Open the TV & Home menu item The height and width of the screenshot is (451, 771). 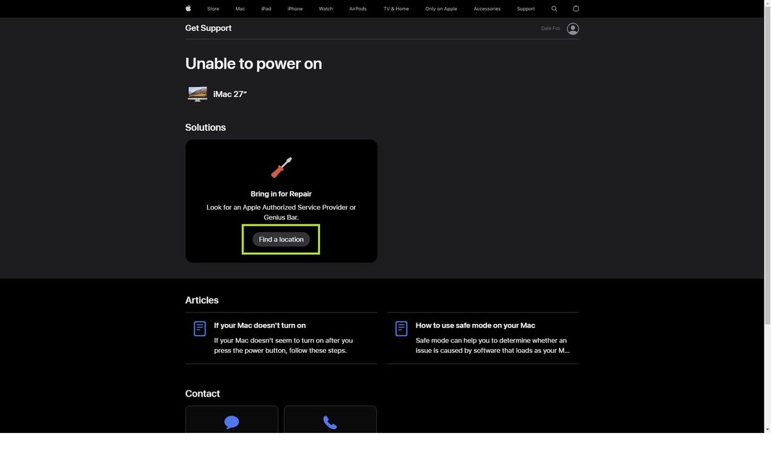(x=396, y=7)
